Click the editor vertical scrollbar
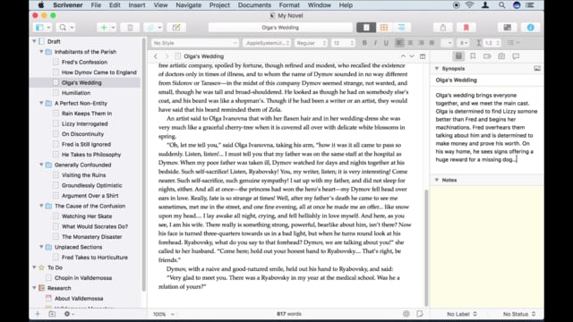573x322 pixels. tap(426, 248)
